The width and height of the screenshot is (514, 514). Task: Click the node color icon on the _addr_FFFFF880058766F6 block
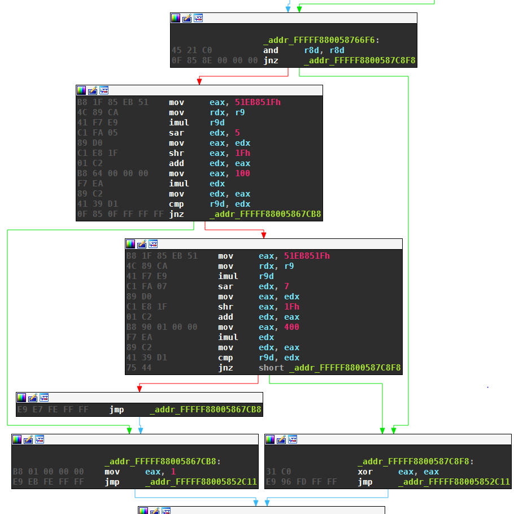pyautogui.click(x=176, y=18)
